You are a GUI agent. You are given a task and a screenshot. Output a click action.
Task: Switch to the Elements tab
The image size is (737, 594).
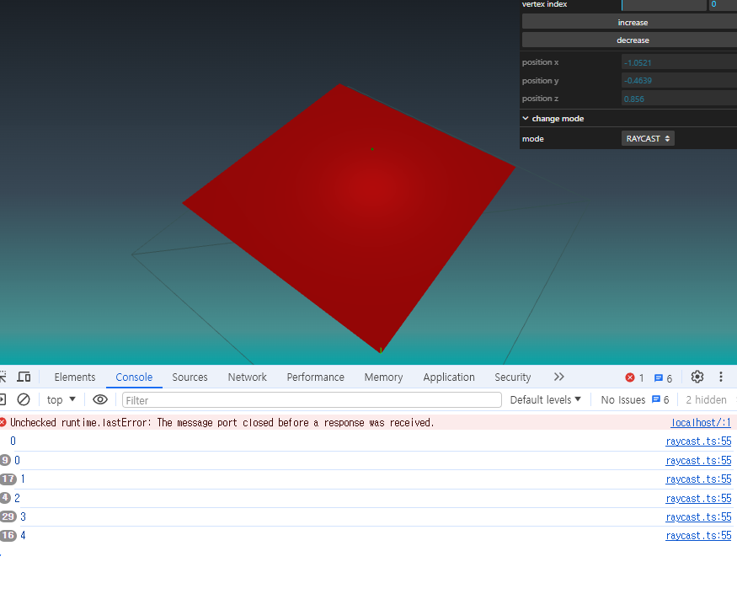[75, 377]
